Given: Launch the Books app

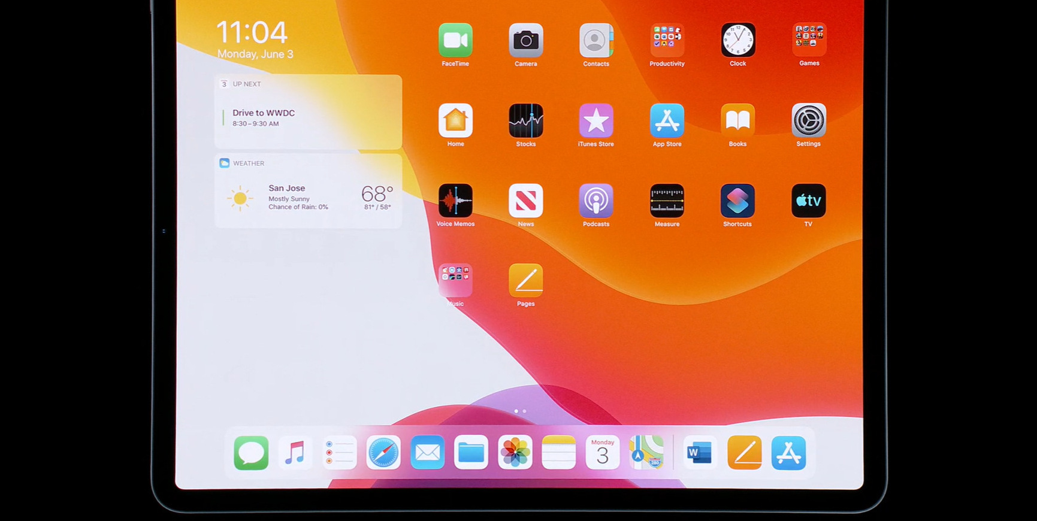Looking at the screenshot, I should [738, 120].
